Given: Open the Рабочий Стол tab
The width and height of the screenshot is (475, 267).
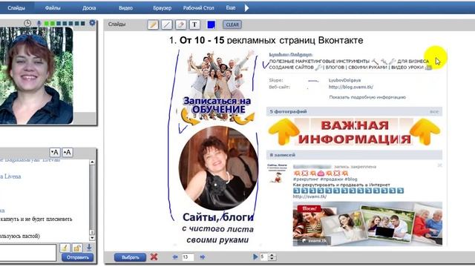Looking at the screenshot, I should coord(198,8).
